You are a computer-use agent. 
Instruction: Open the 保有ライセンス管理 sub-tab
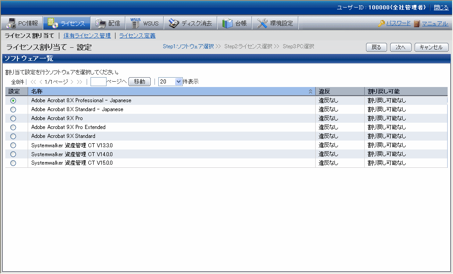[87, 36]
